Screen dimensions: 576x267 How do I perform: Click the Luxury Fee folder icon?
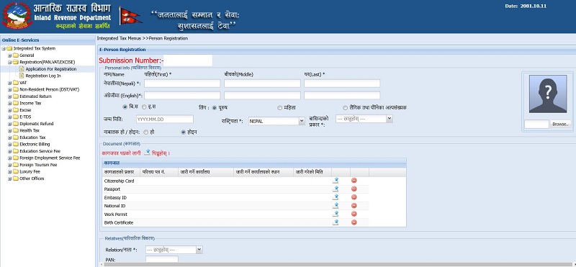pos(15,171)
